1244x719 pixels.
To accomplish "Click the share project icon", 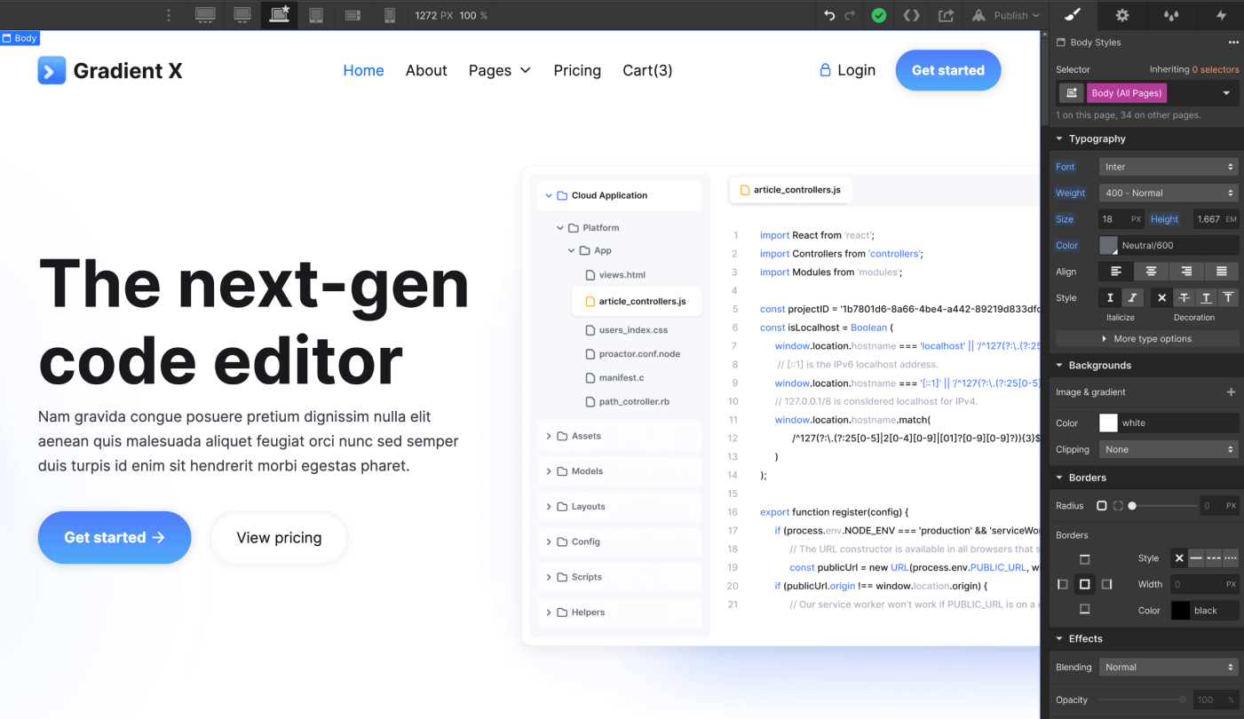I will [x=947, y=15].
